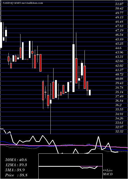This screenshot has height=179, width=128.
Task: Click the 48.48 price axis label
Action: 120,22
